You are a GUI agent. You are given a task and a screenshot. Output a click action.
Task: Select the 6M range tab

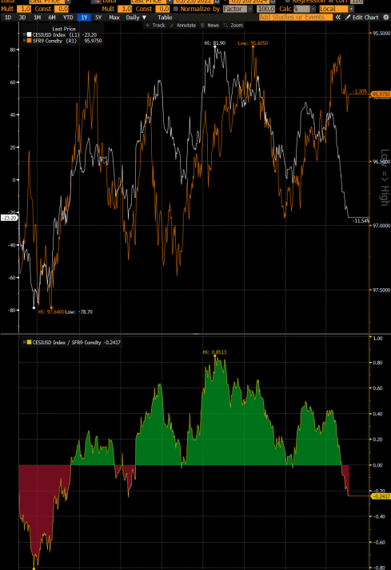click(52, 17)
